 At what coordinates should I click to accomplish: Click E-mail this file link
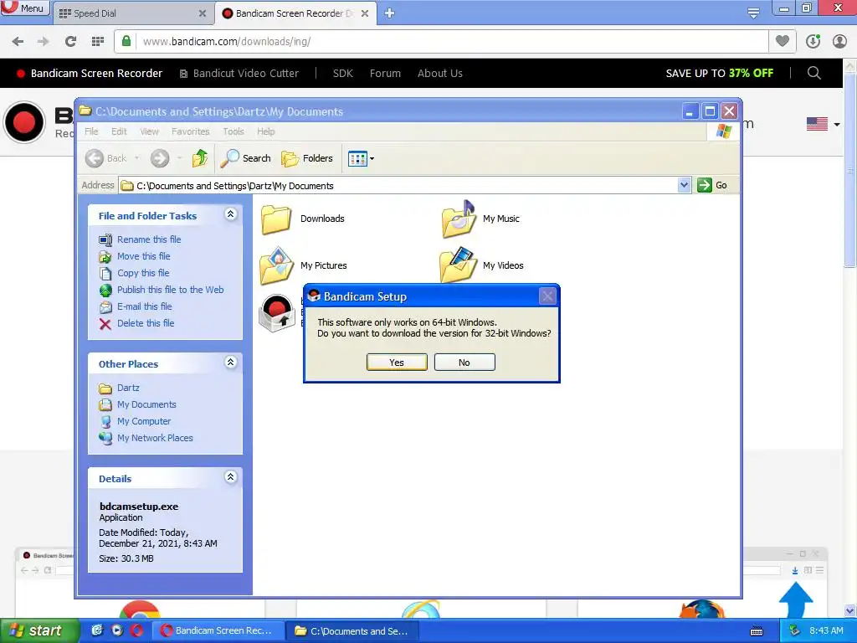click(144, 306)
